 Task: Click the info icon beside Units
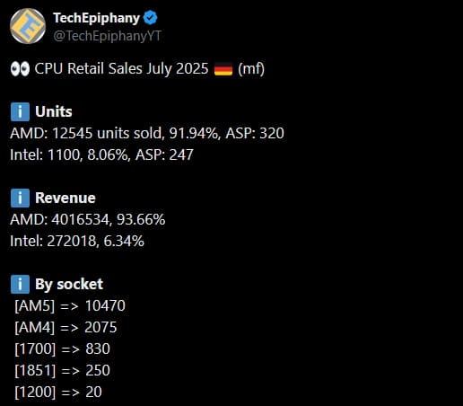pos(20,111)
